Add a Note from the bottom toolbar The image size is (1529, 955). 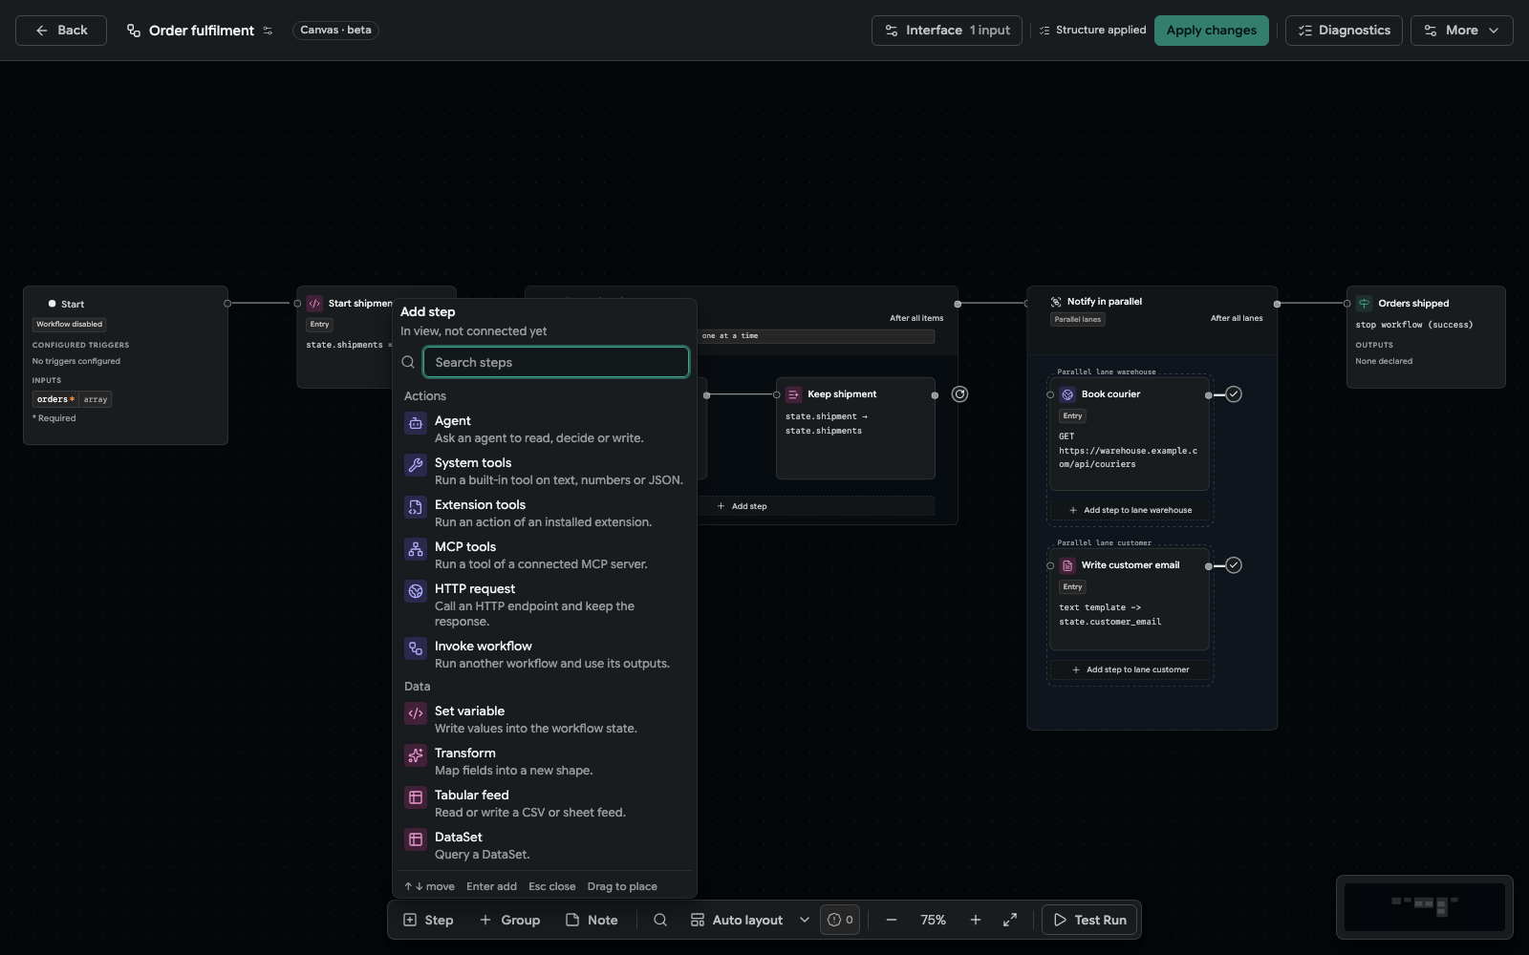tap(592, 920)
